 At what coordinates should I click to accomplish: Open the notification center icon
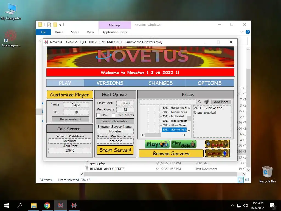272,206
